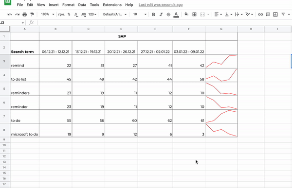Viewport: 292px width, 188px height.
Task: Open the 123 number format menu
Action: coord(92,14)
